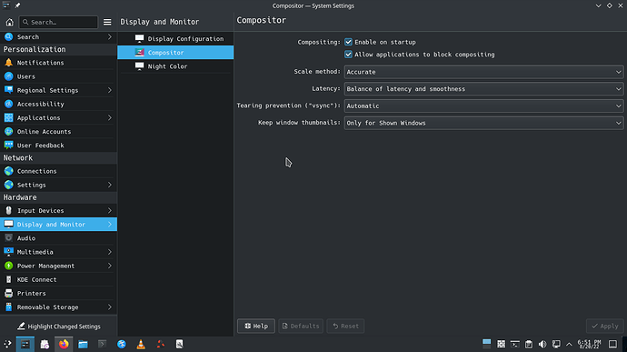
Task: Open the Konsole terminal taskbar icon
Action: (x=102, y=344)
